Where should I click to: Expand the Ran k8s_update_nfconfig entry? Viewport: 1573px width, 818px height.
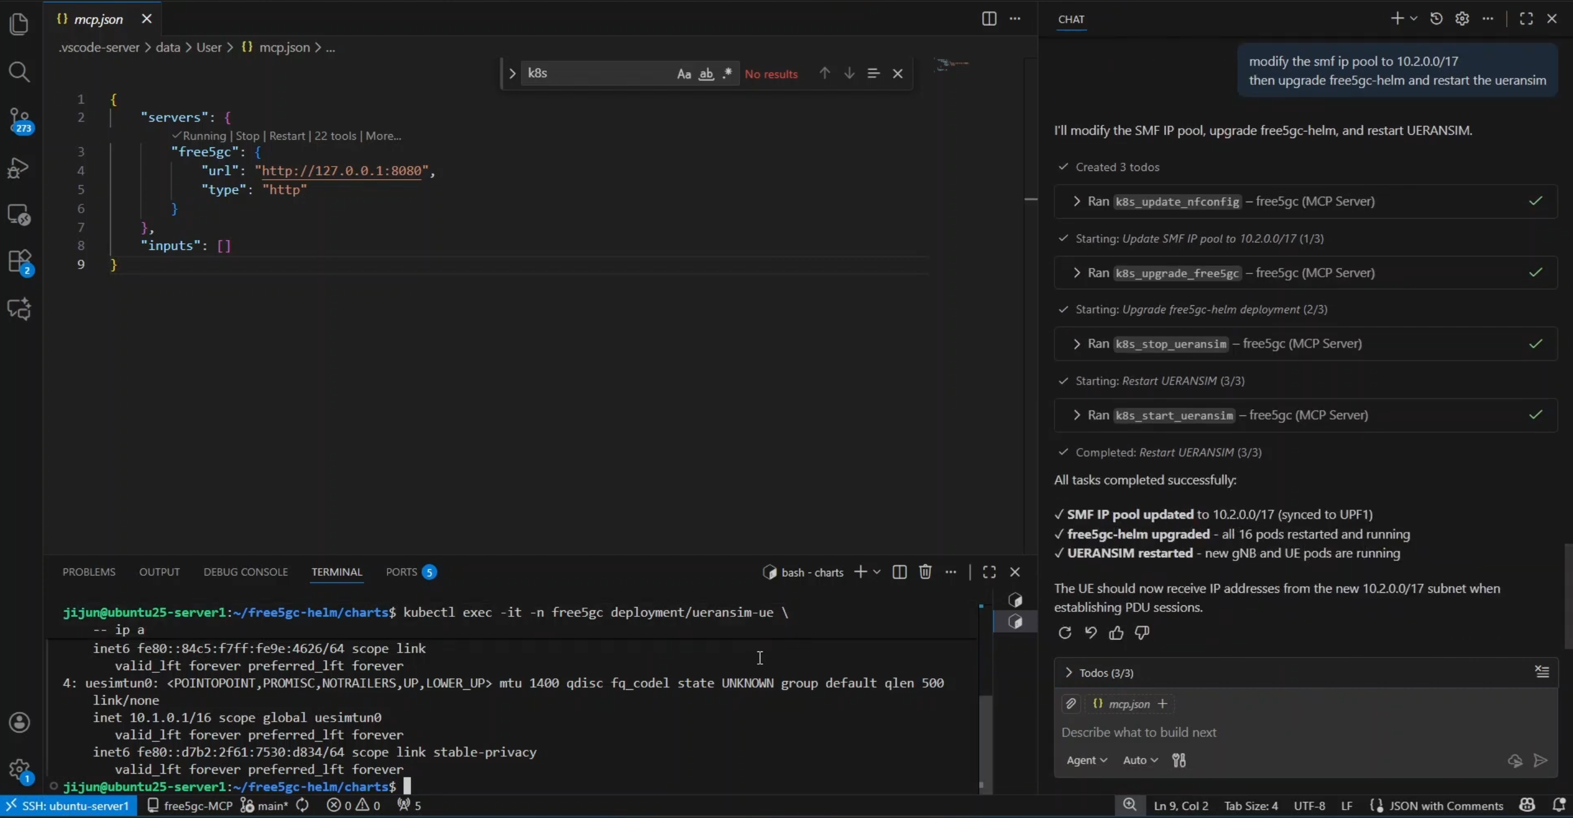[1077, 201]
